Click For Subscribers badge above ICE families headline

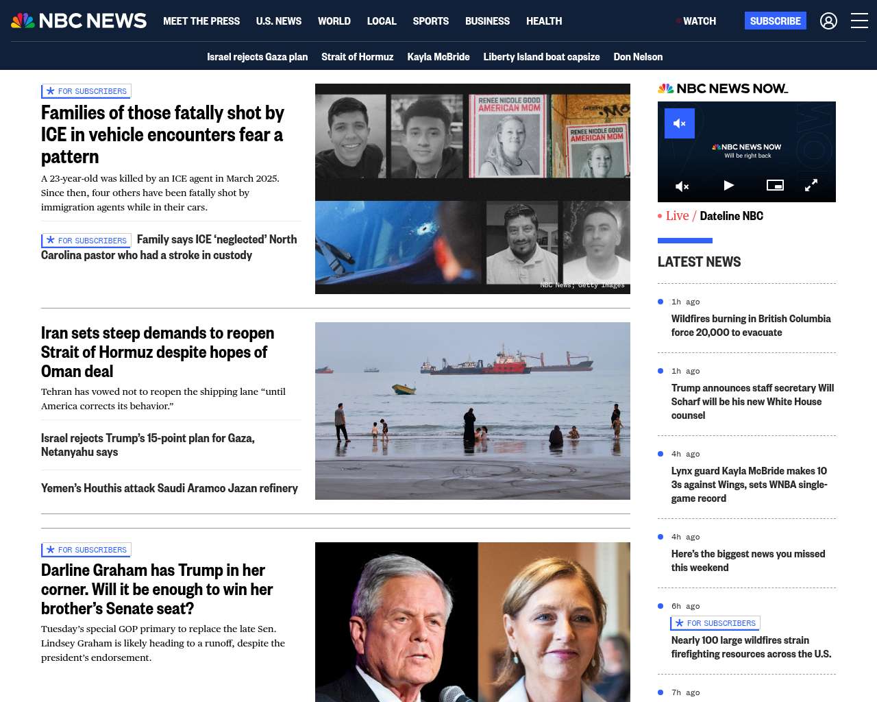[x=86, y=91]
